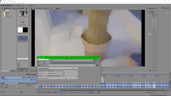
Task: Open the View menu
Action: (8, 3)
